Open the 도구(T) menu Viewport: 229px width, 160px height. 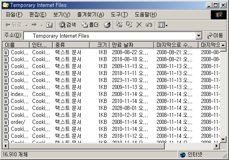click(x=119, y=14)
